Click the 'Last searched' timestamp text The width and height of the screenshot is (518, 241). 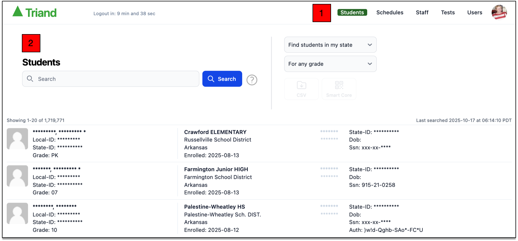coord(464,120)
